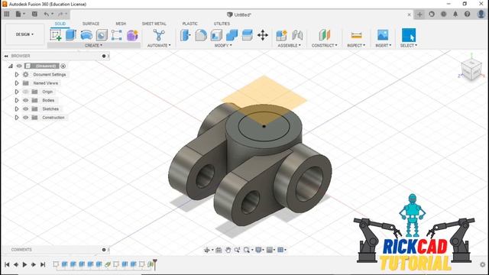Click the timeline end marker
This screenshot has width=489, height=275.
154,264
